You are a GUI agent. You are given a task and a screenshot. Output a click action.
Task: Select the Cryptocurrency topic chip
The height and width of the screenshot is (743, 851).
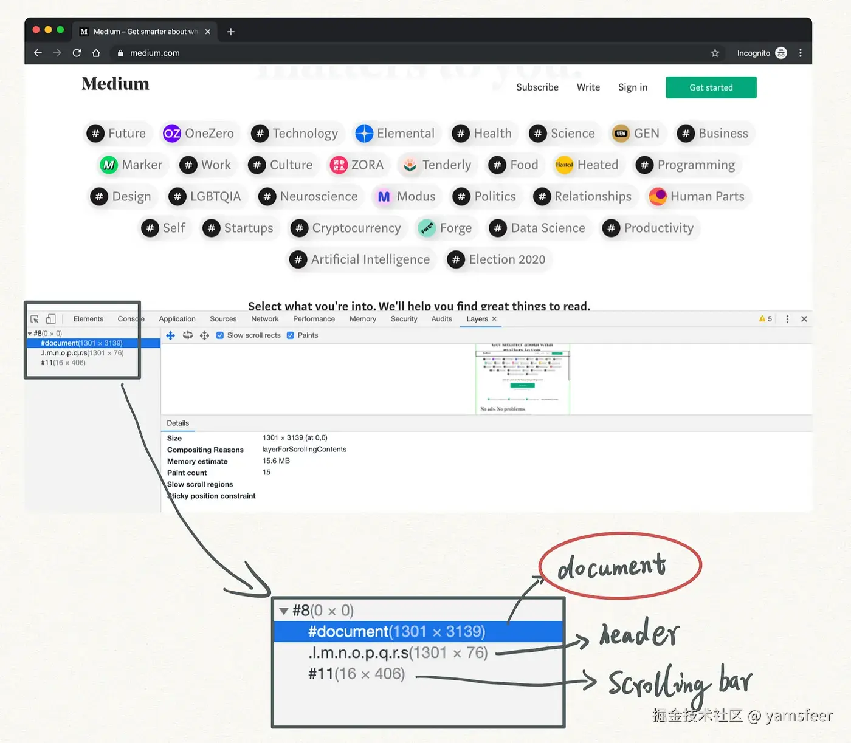coord(347,228)
